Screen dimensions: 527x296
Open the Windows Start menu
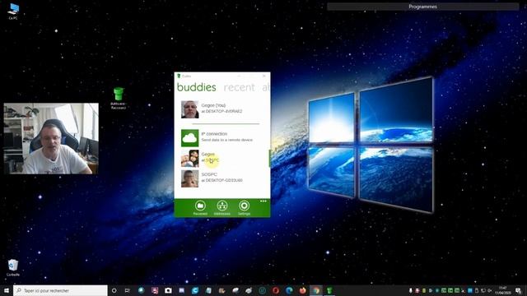coord(6,290)
